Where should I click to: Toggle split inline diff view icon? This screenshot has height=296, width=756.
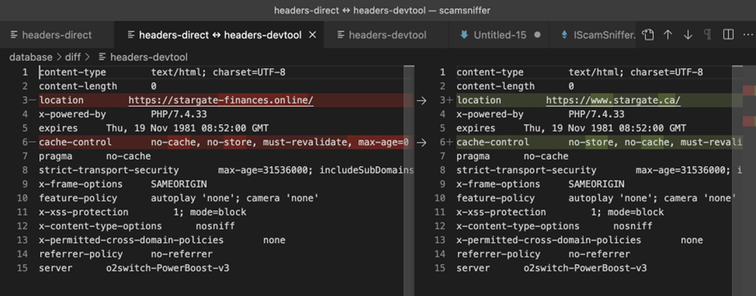[x=728, y=34]
